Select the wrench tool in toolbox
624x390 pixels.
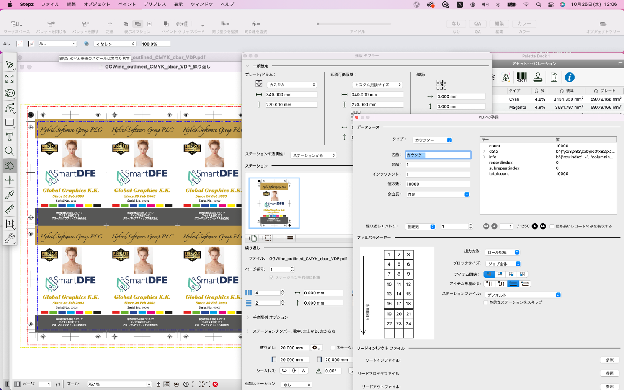coord(10,238)
